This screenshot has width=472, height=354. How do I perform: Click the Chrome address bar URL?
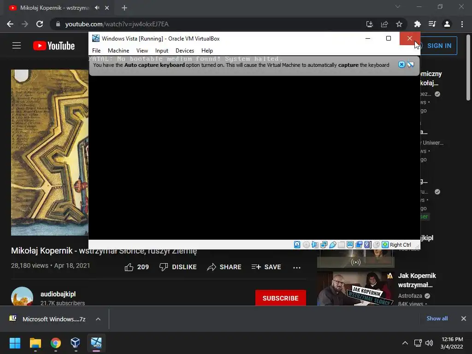click(117, 24)
